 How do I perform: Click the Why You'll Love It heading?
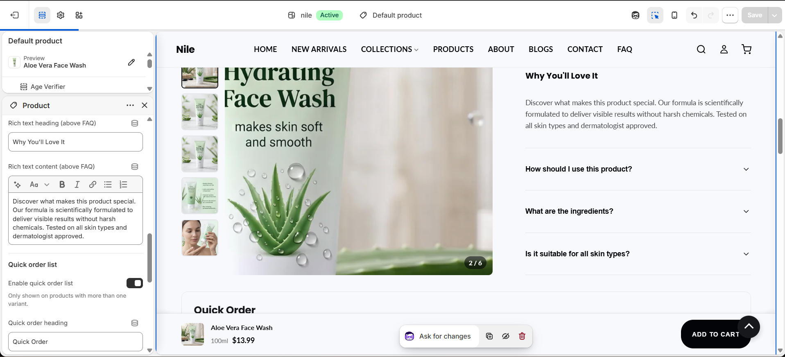(561, 76)
